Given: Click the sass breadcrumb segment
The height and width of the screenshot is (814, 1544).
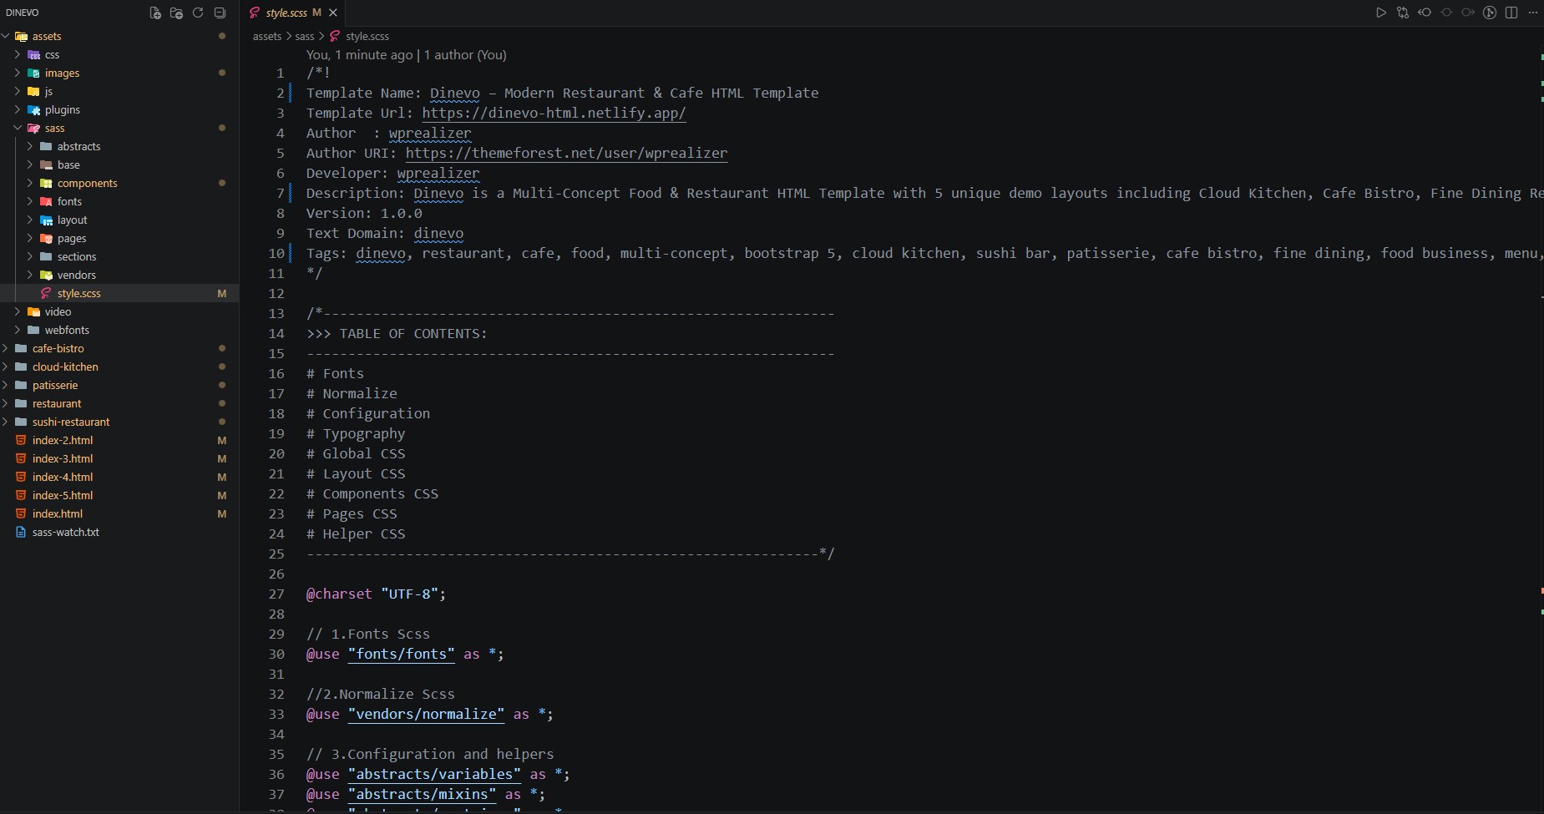Looking at the screenshot, I should tap(305, 36).
